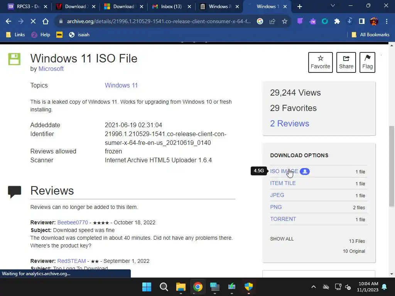Screen dimensions: 395x296
Task: Open the Help bookmark
Action: 41,35
